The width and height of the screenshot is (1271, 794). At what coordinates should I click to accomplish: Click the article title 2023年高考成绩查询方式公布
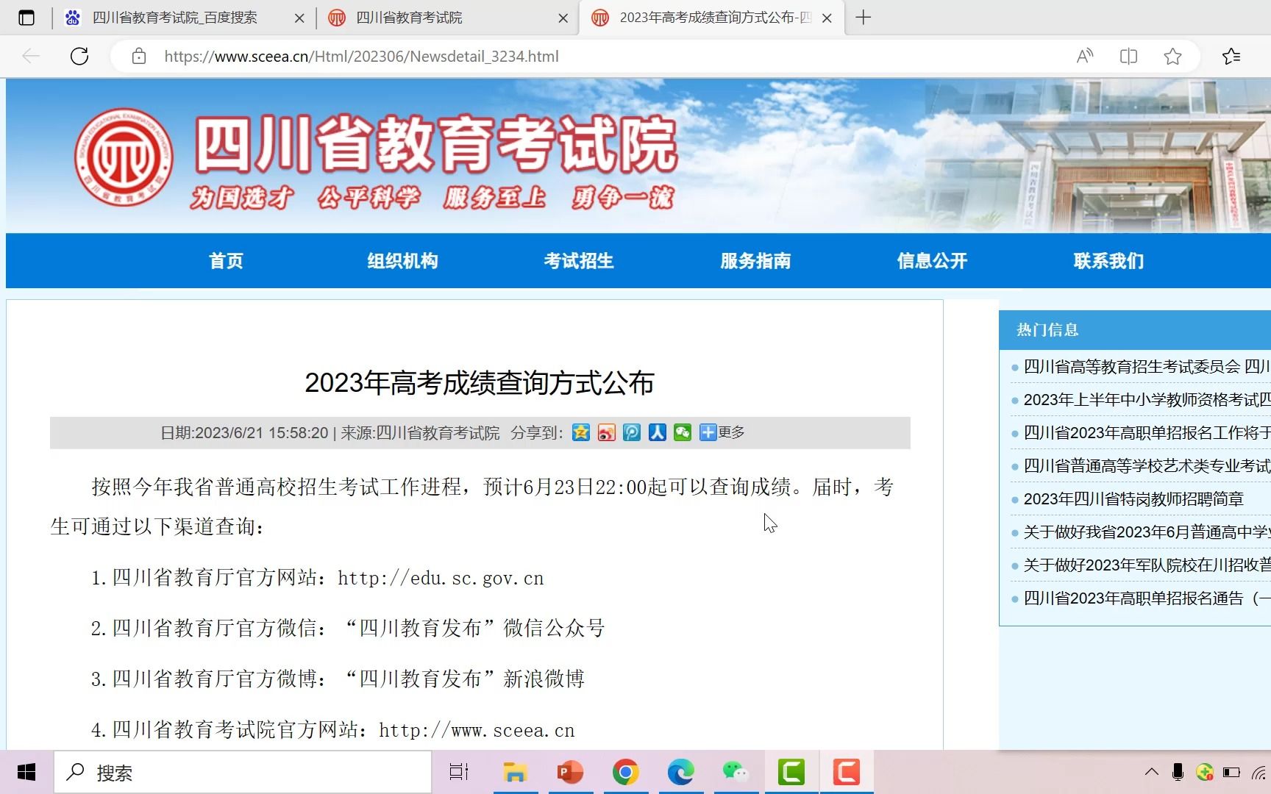click(x=480, y=383)
